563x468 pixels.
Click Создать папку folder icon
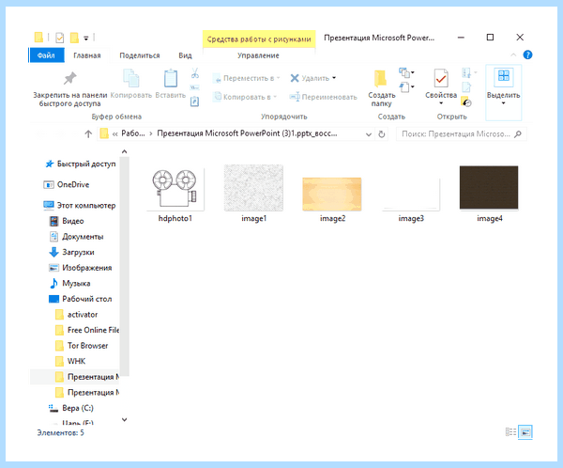pos(380,78)
